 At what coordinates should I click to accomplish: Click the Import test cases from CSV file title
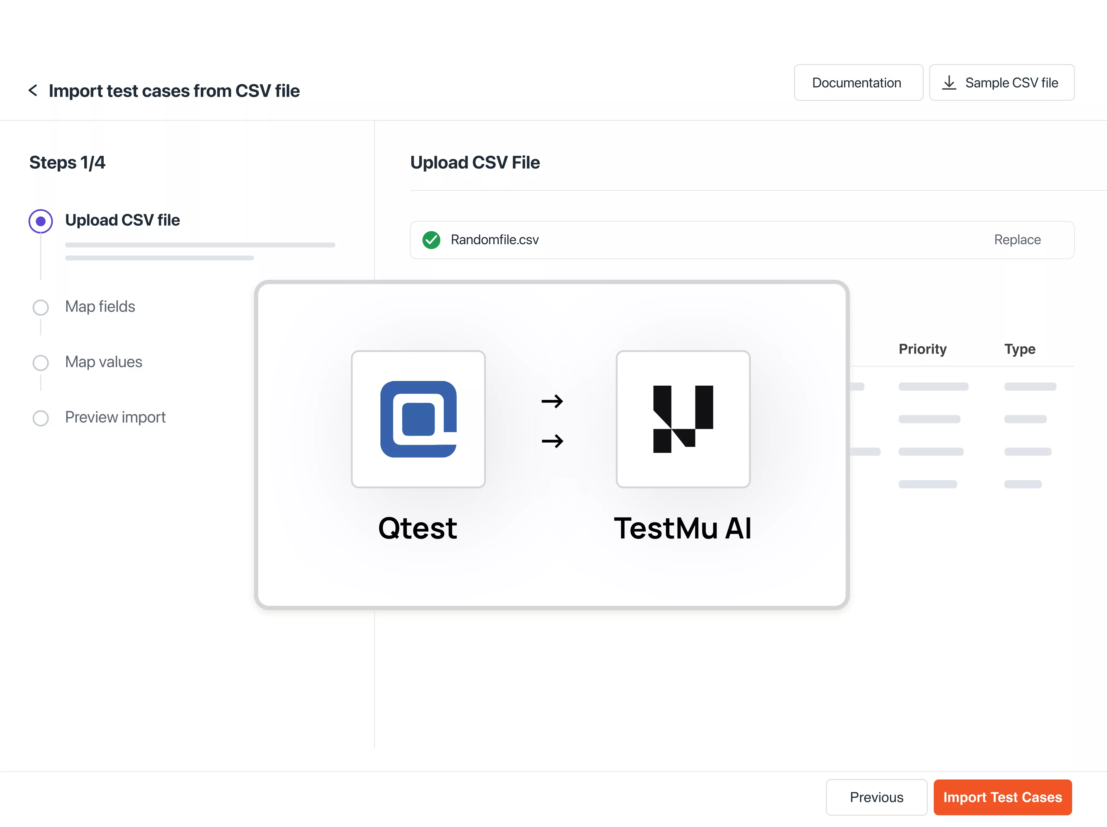[174, 91]
